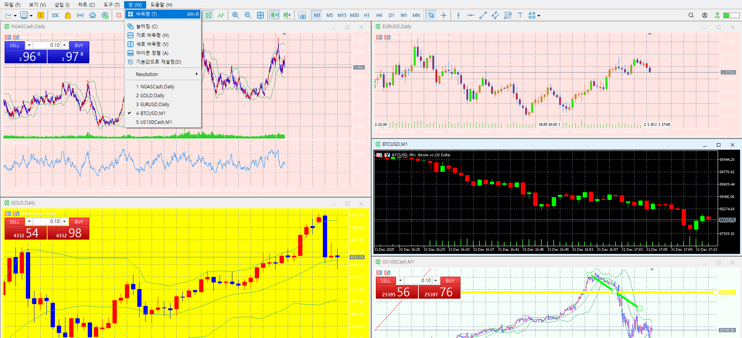The width and height of the screenshot is (742, 338).
Task: Toggle the chart shift button
Action: (x=287, y=15)
